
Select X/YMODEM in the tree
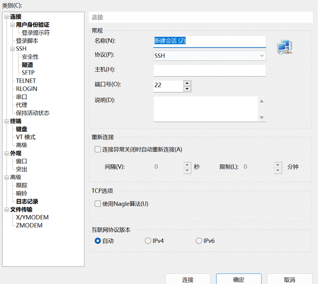[32, 217]
